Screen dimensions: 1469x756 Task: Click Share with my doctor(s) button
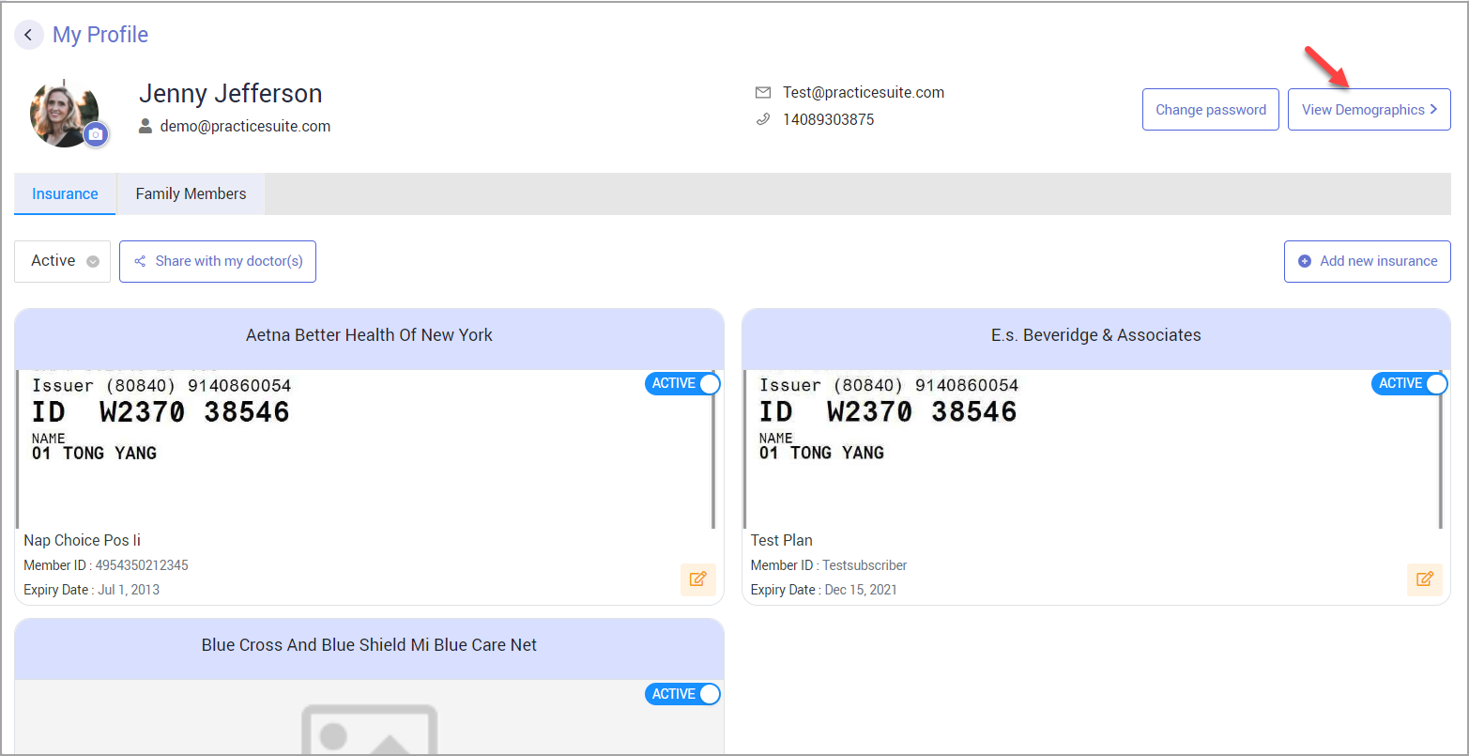218,261
